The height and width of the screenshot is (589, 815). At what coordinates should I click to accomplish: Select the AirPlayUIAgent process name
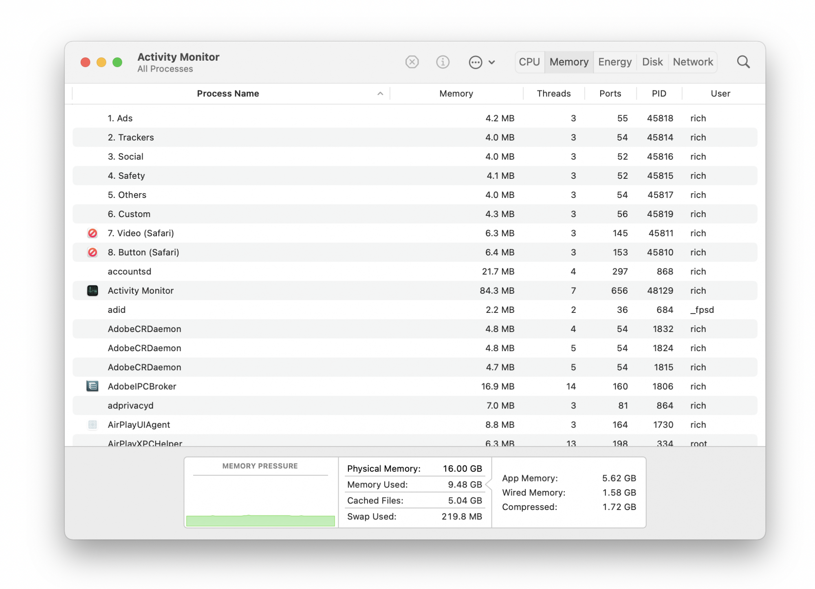(x=139, y=424)
